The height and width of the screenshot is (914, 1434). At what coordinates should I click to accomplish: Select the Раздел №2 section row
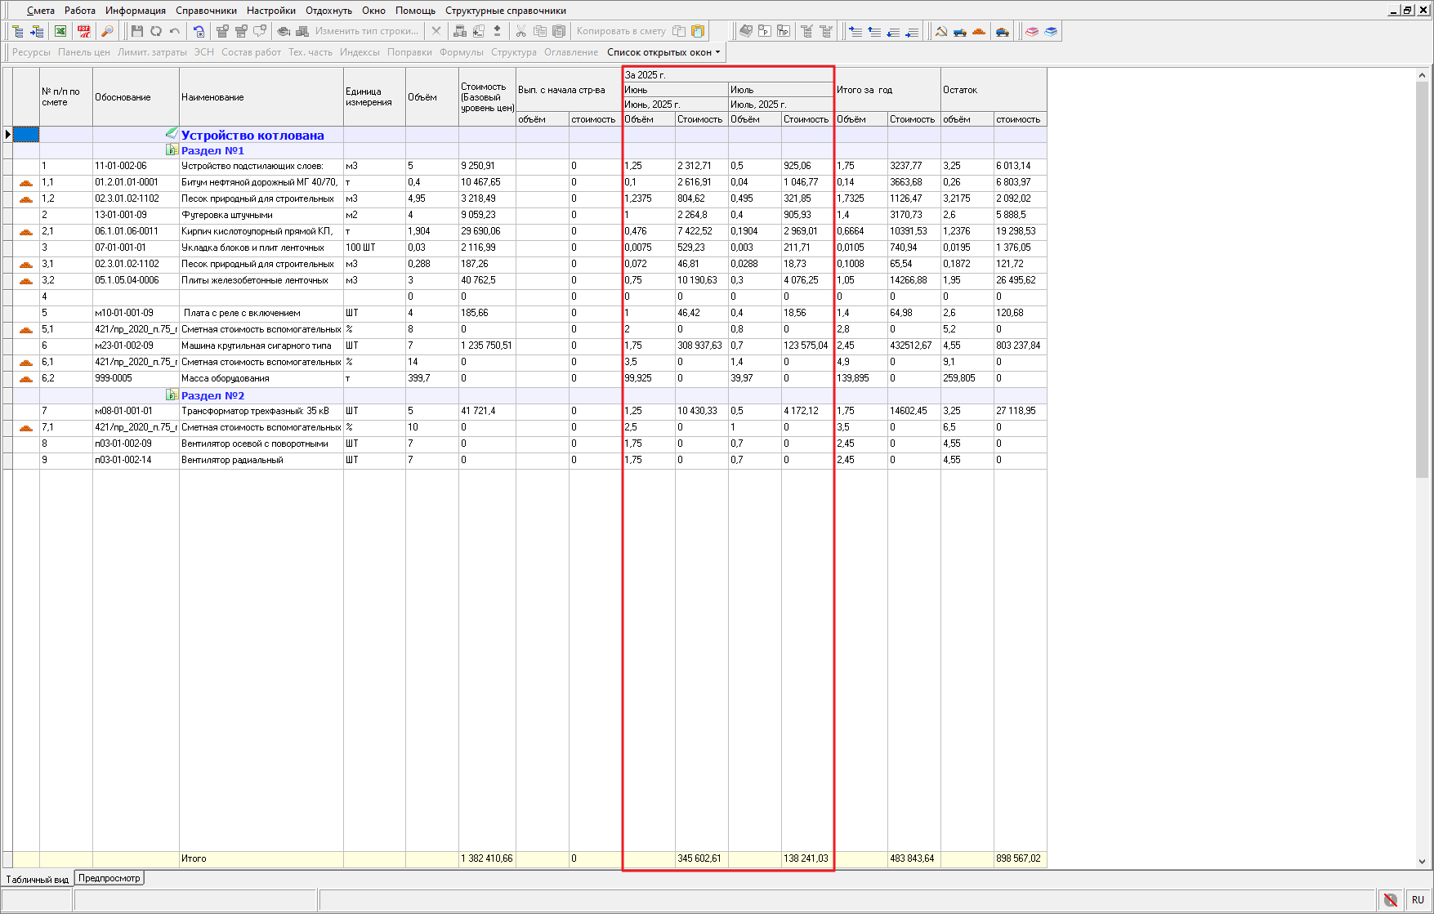pyautogui.click(x=212, y=395)
